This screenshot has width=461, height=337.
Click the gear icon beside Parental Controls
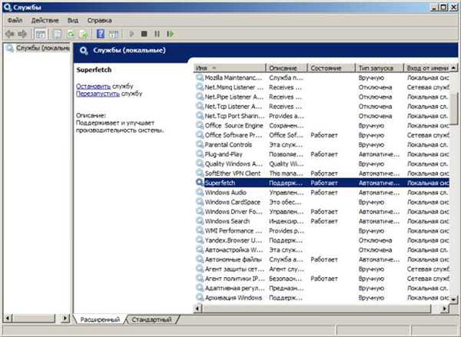tap(200, 144)
